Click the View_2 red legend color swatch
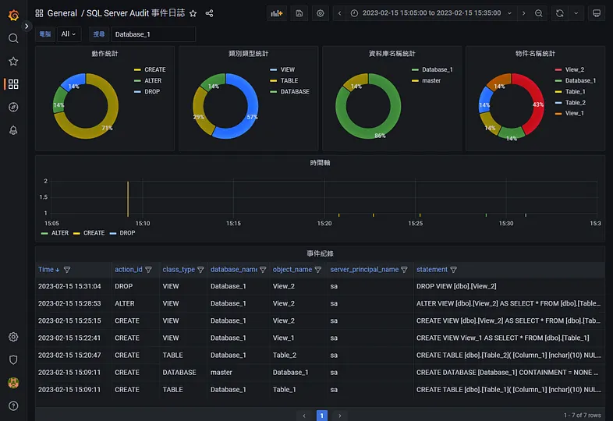The image size is (613, 421). 558,69
